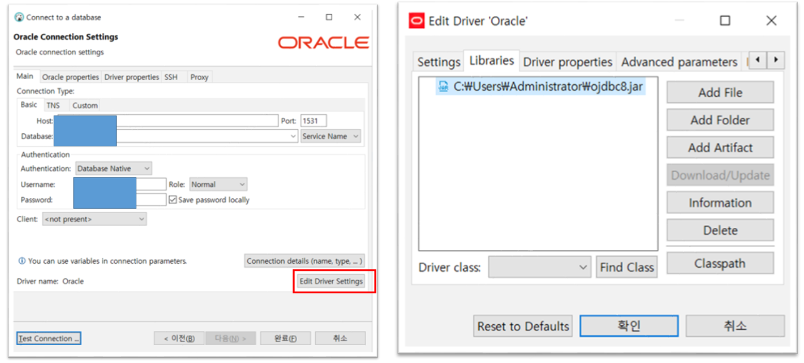The height and width of the screenshot is (363, 804).
Task: Click Add Folder button
Action: coord(720,120)
